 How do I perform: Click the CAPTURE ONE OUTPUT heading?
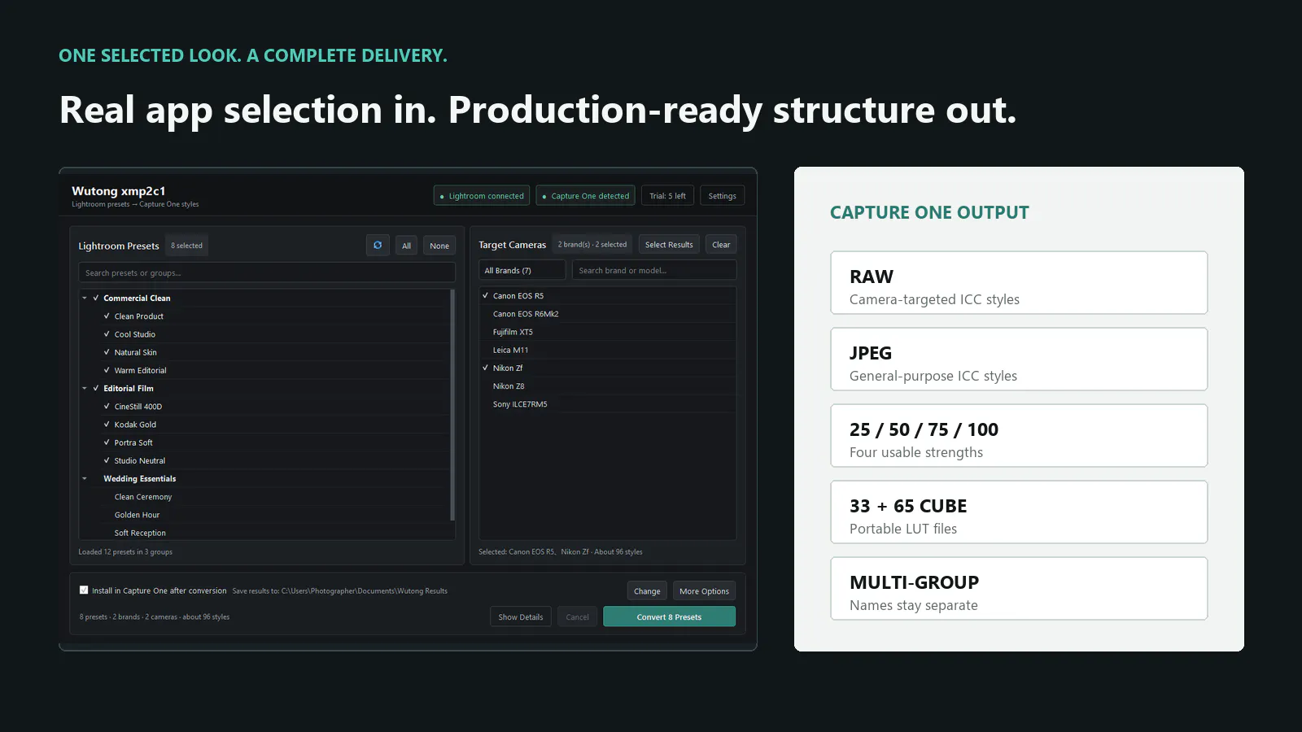929,212
